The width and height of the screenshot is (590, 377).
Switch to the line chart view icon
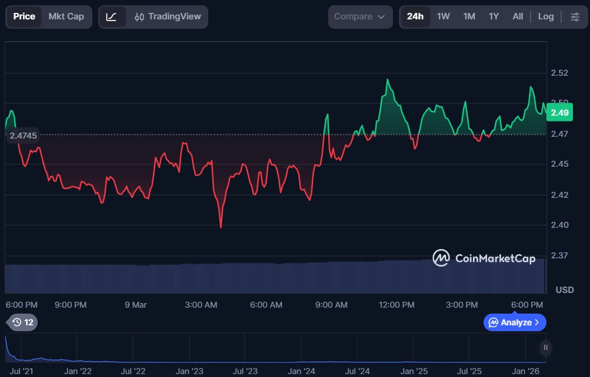pyautogui.click(x=112, y=16)
